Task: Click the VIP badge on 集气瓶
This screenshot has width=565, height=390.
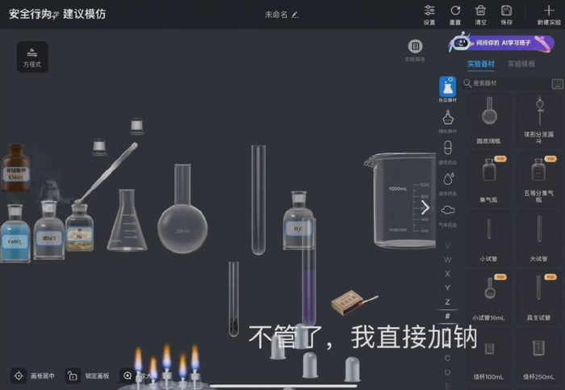Action: (500, 158)
